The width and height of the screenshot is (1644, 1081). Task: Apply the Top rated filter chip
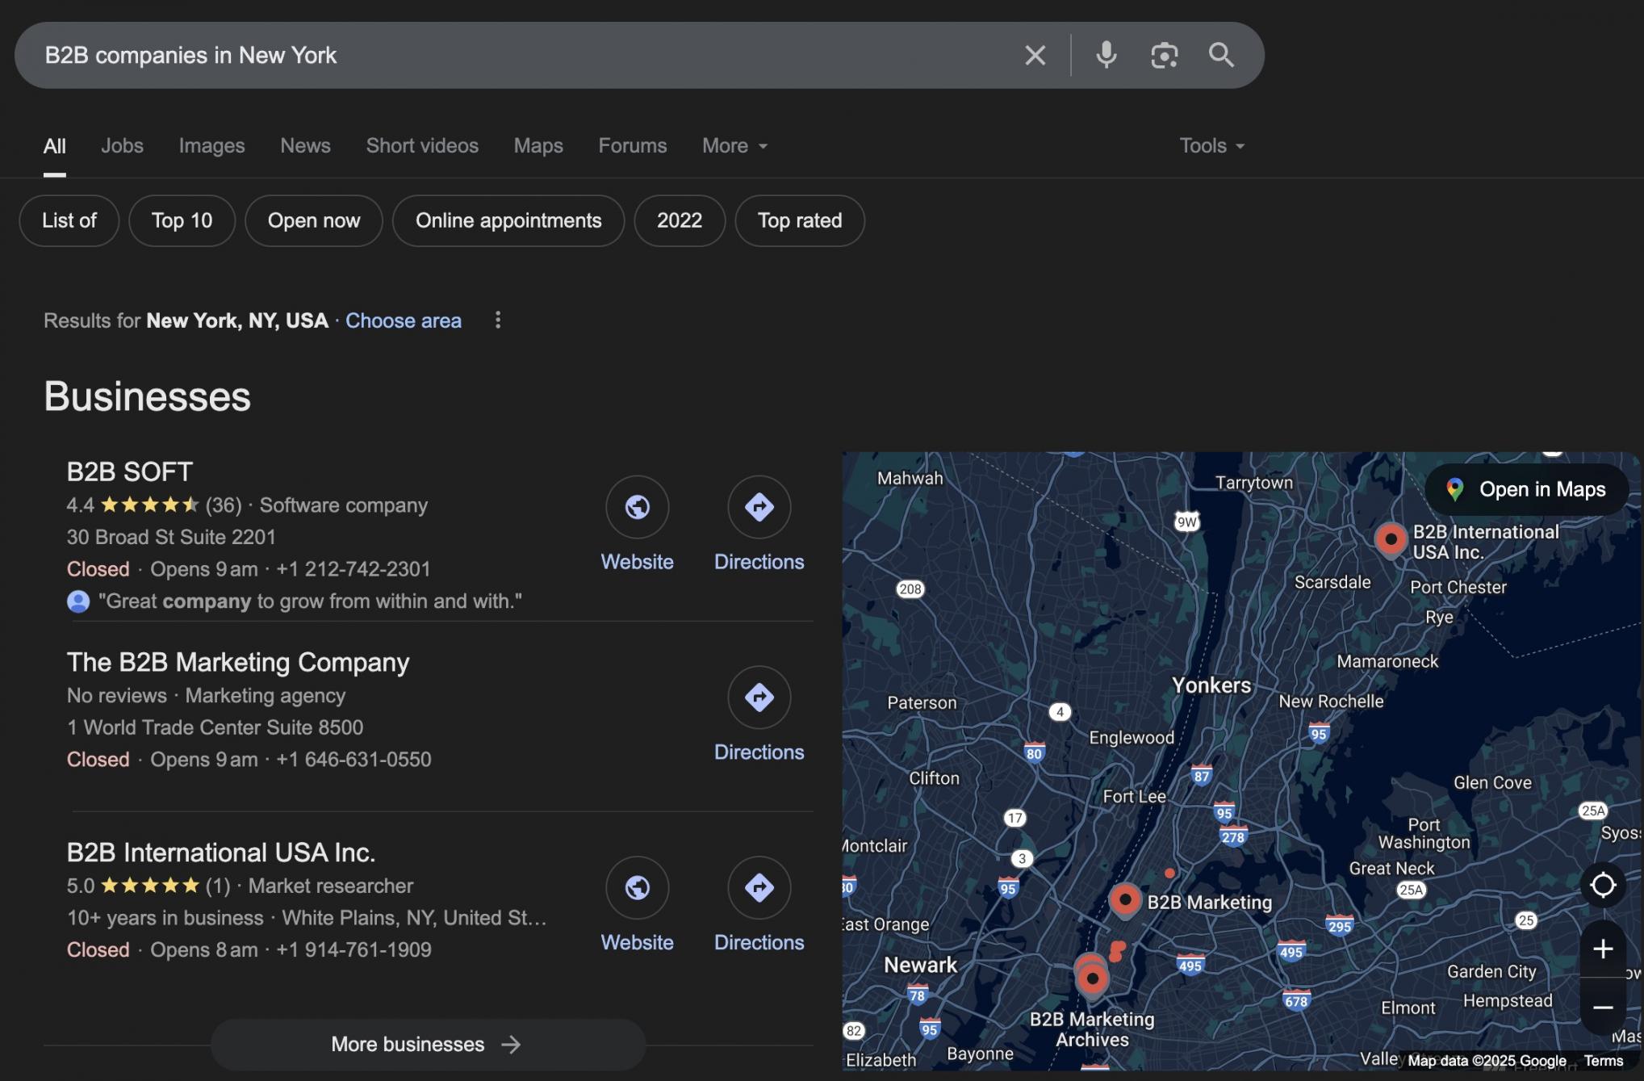pyautogui.click(x=800, y=221)
